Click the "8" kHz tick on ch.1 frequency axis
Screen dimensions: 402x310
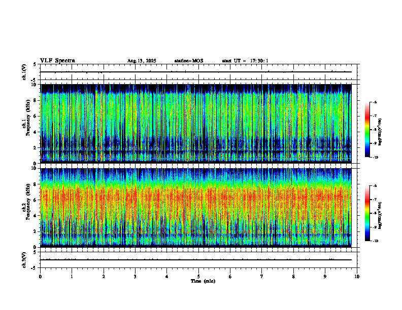click(x=36, y=100)
